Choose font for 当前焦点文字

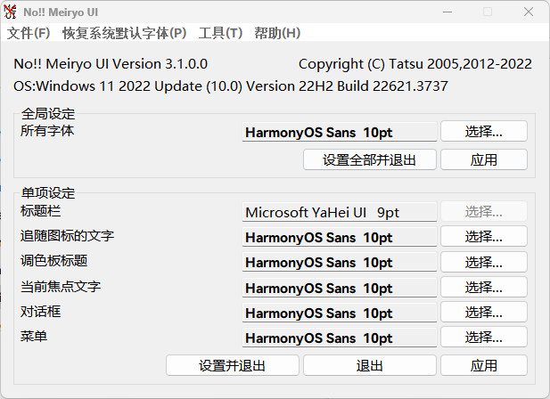(483, 288)
